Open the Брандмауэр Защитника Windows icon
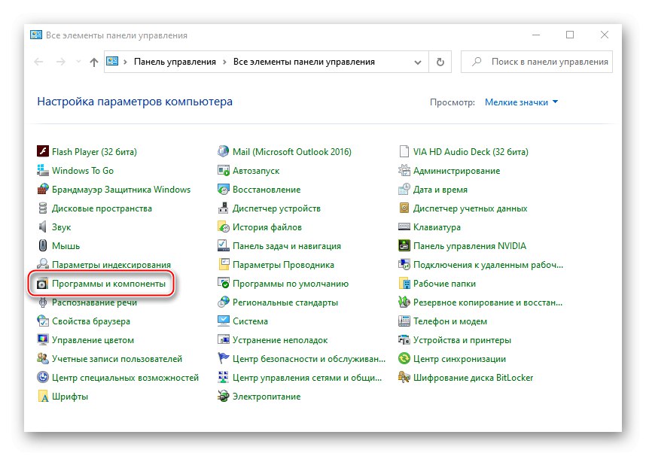The width and height of the screenshot is (646, 456). coord(43,190)
